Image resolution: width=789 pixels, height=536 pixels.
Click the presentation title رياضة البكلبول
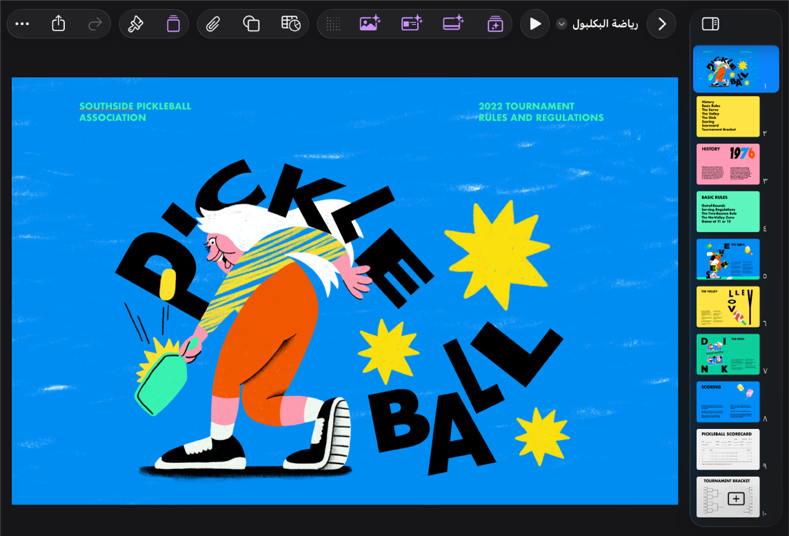coord(605,23)
